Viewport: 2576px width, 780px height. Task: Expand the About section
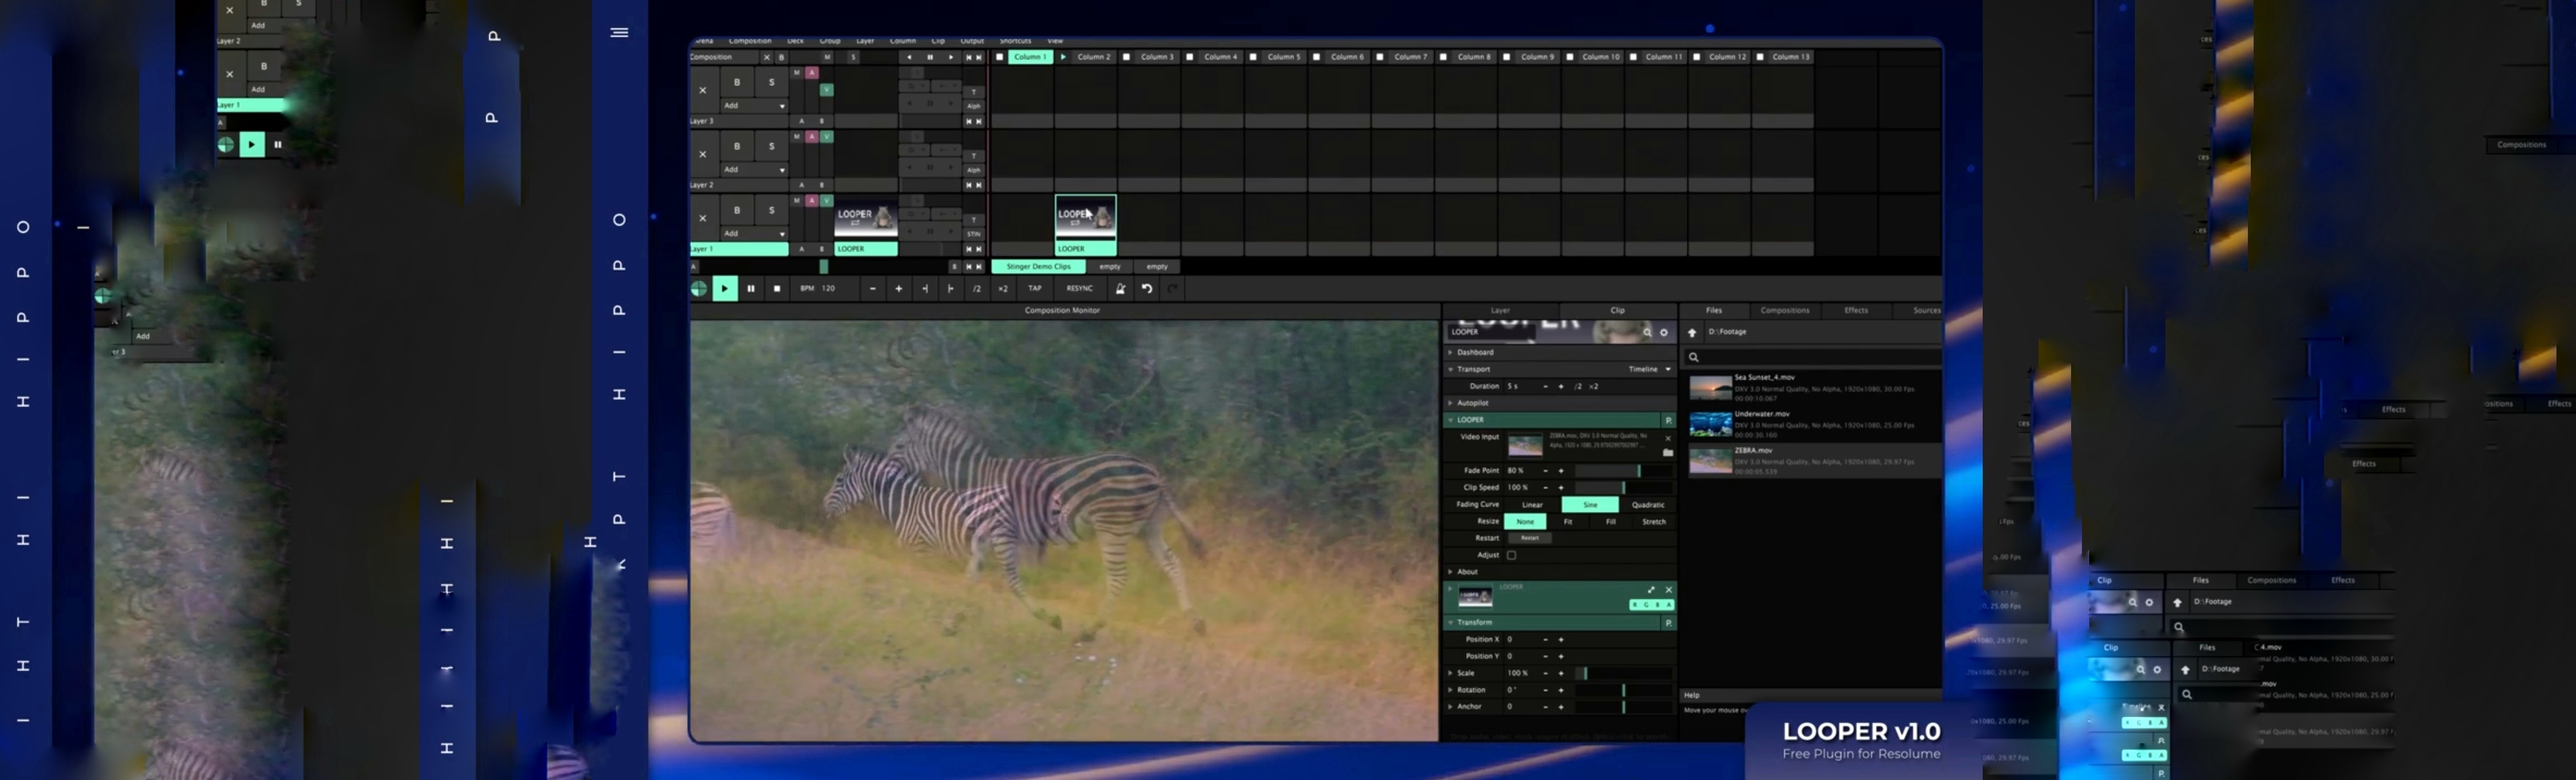pos(1451,572)
